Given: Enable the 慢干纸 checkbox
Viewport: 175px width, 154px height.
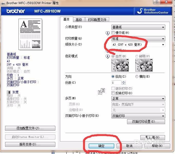Looking at the screenshot, I should [x=113, y=33].
